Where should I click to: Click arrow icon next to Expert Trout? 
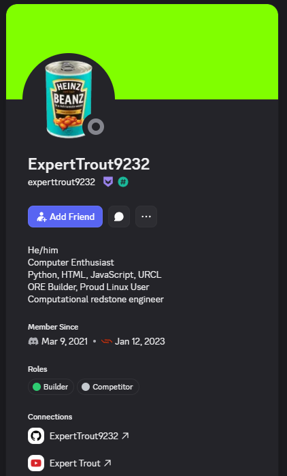click(x=107, y=463)
